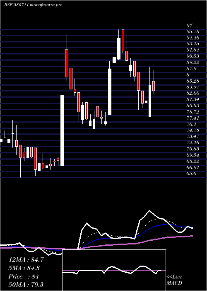Screen dimensions: 207x291
Task: Select the 65.6 price axis label
Action: [x=191, y=173]
